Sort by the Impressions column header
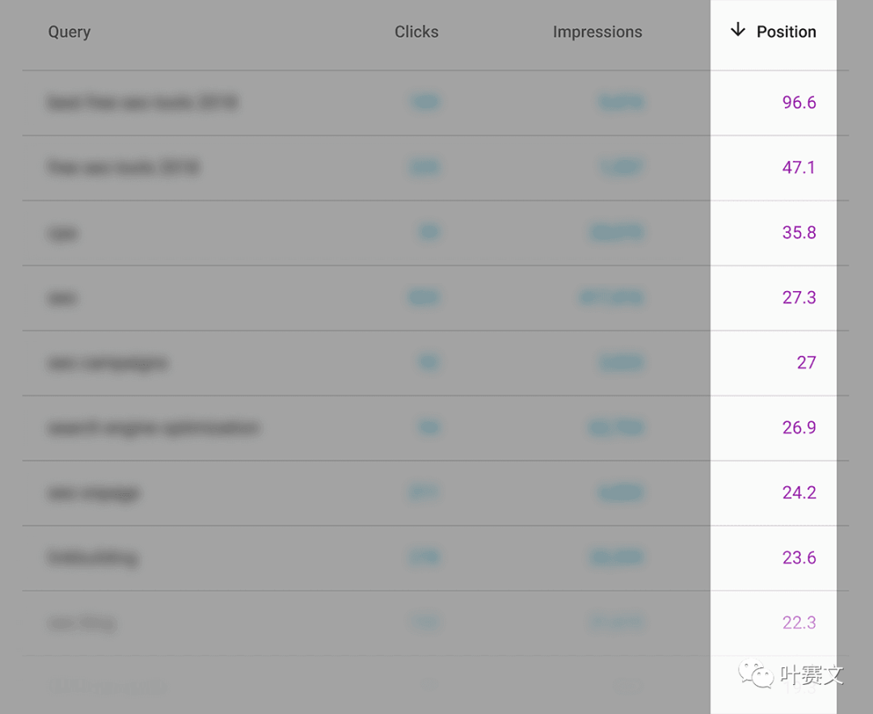 tap(597, 32)
